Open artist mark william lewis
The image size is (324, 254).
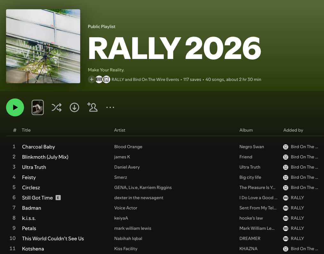point(133,229)
